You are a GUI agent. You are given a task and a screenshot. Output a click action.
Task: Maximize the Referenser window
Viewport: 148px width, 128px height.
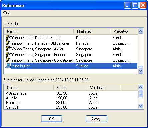135,5
